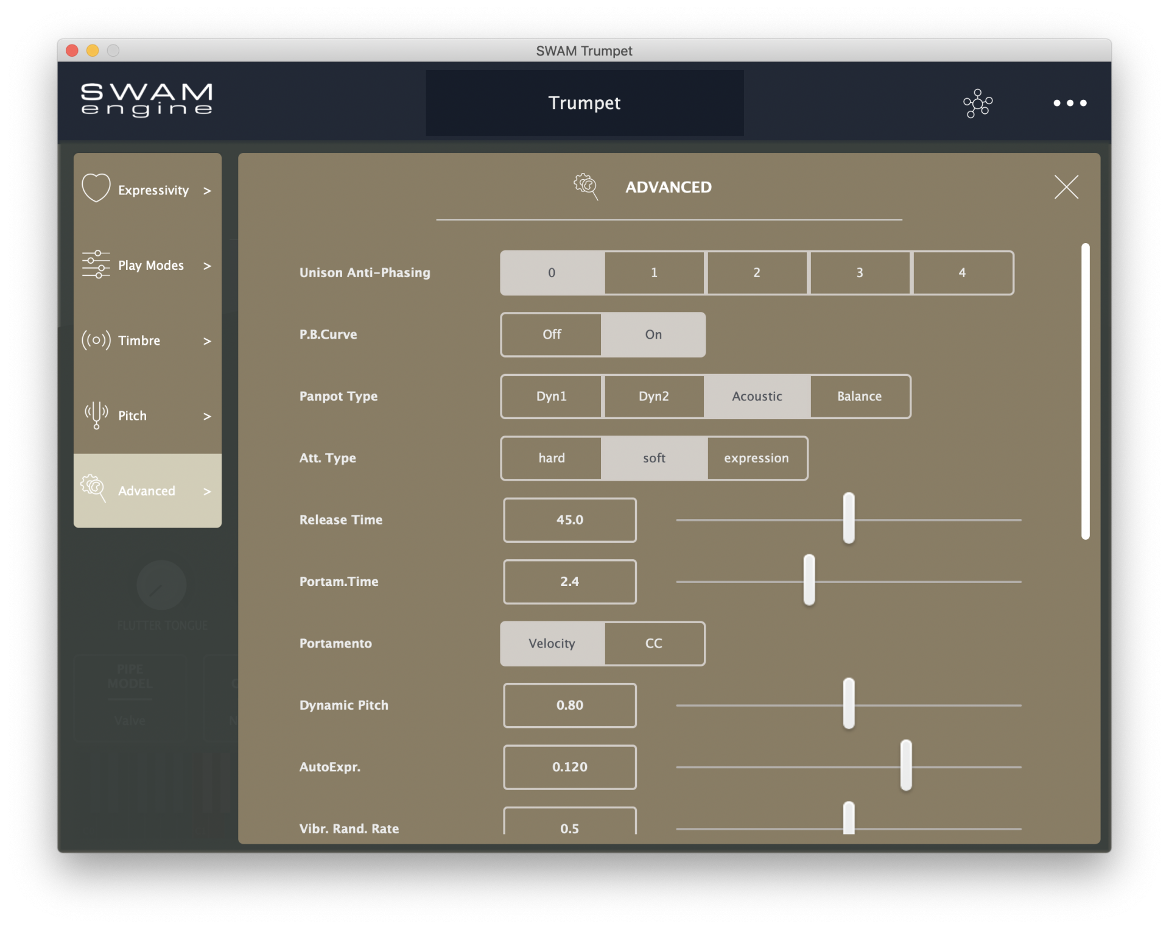Click the Trumpet instrument name display

click(584, 103)
